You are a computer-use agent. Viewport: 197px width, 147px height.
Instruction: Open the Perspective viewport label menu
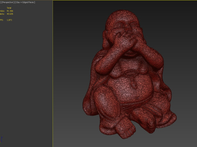coord(8,2)
